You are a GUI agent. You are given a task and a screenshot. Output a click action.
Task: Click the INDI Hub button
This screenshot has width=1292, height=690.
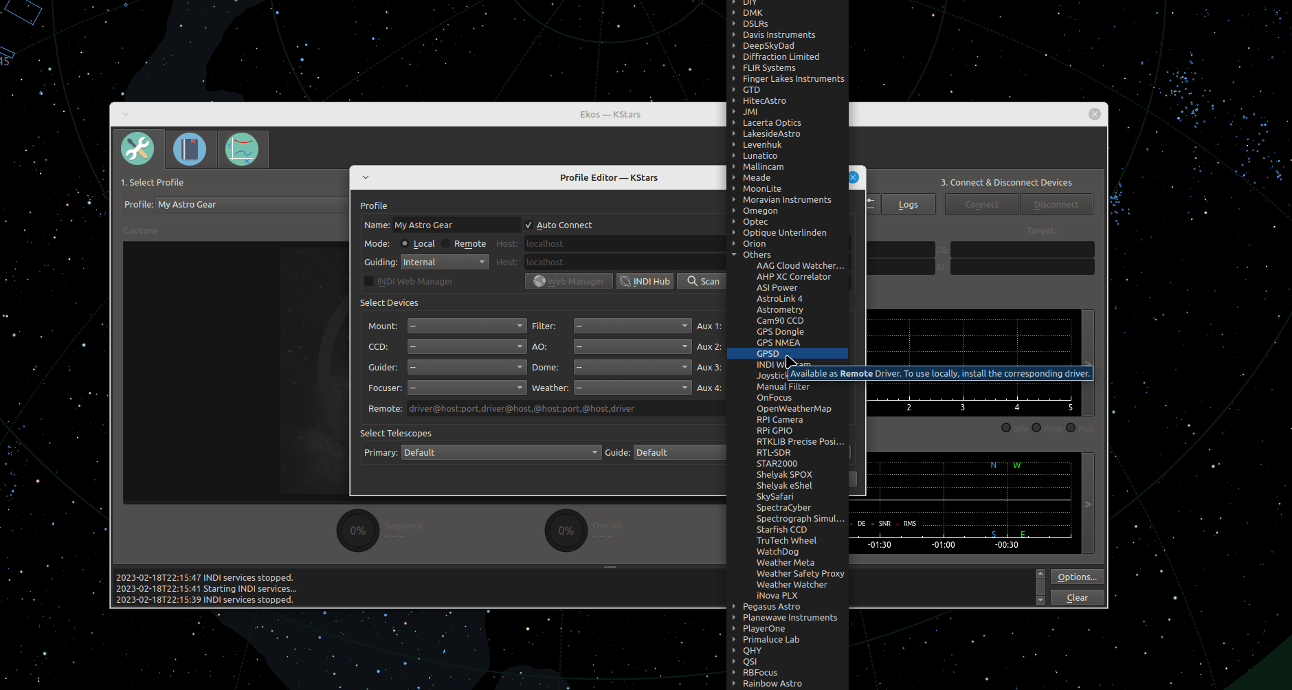[645, 281]
